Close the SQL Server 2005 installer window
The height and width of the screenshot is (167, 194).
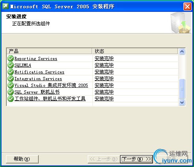pos(187,6)
